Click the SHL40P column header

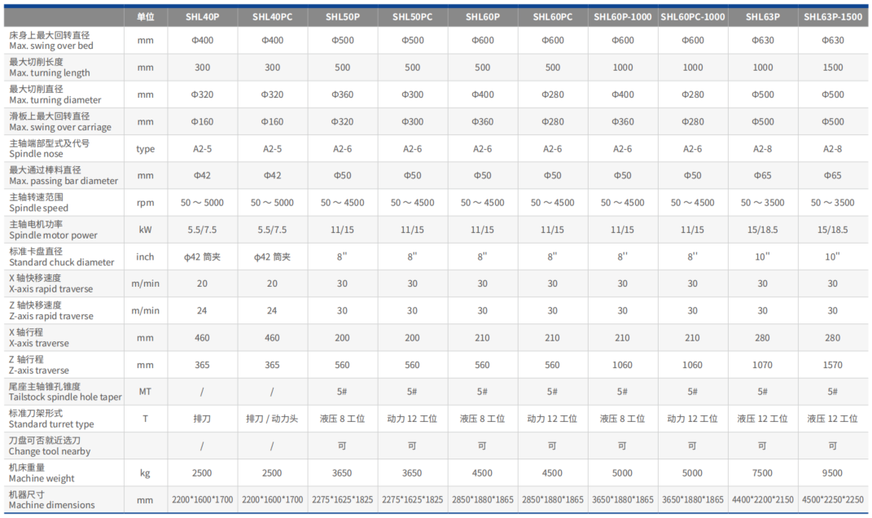click(202, 16)
